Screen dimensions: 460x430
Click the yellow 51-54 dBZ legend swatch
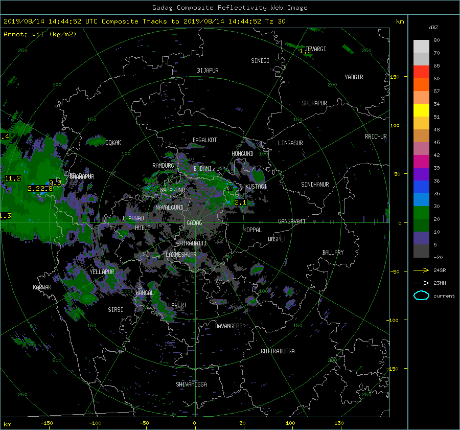coord(421,110)
